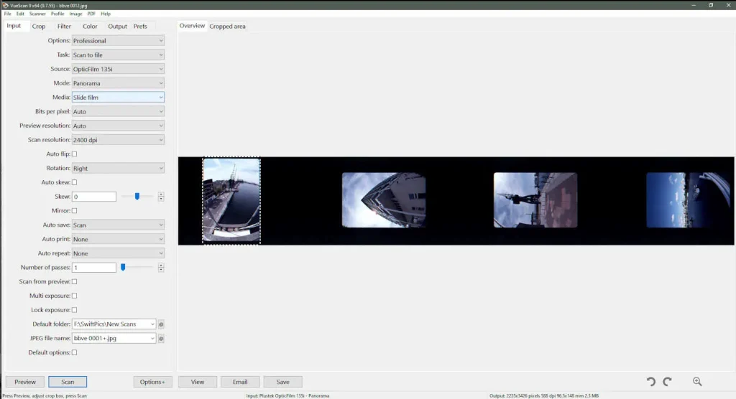This screenshot has width=736, height=399.
Task: Toggle the Mirror checkbox
Action: 74,210
